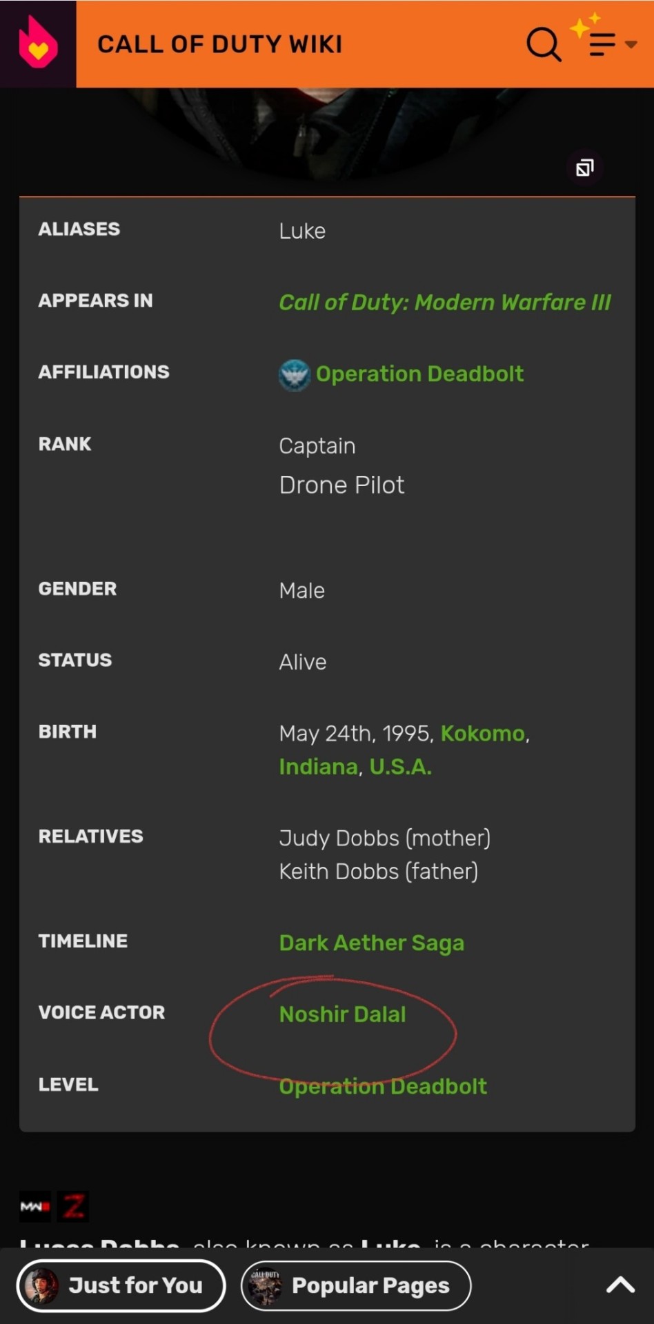Tap the Just for You avatar thumbnail
Image resolution: width=654 pixels, height=1324 pixels.
click(41, 1286)
